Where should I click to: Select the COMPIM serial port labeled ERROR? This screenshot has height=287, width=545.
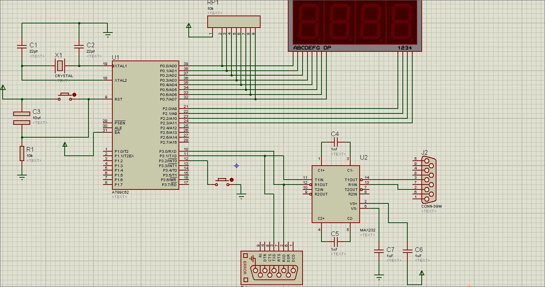[x=272, y=267]
